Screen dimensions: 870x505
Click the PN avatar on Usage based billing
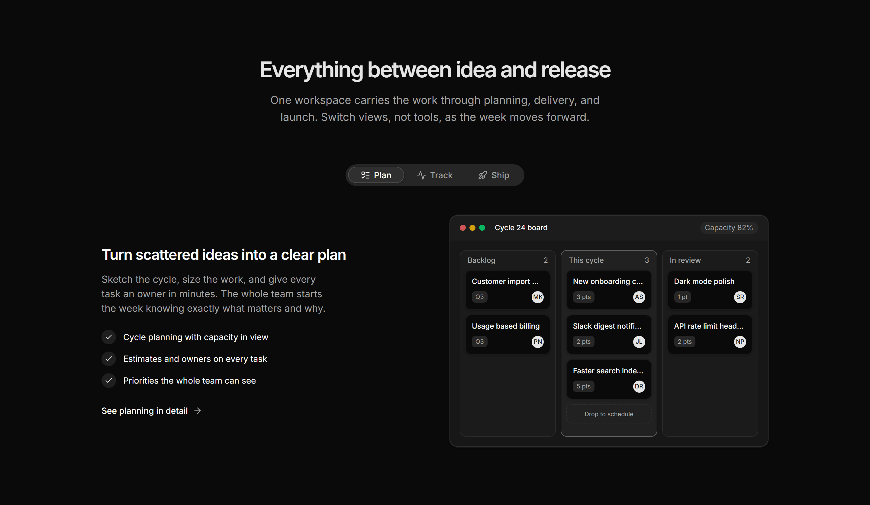tap(537, 342)
